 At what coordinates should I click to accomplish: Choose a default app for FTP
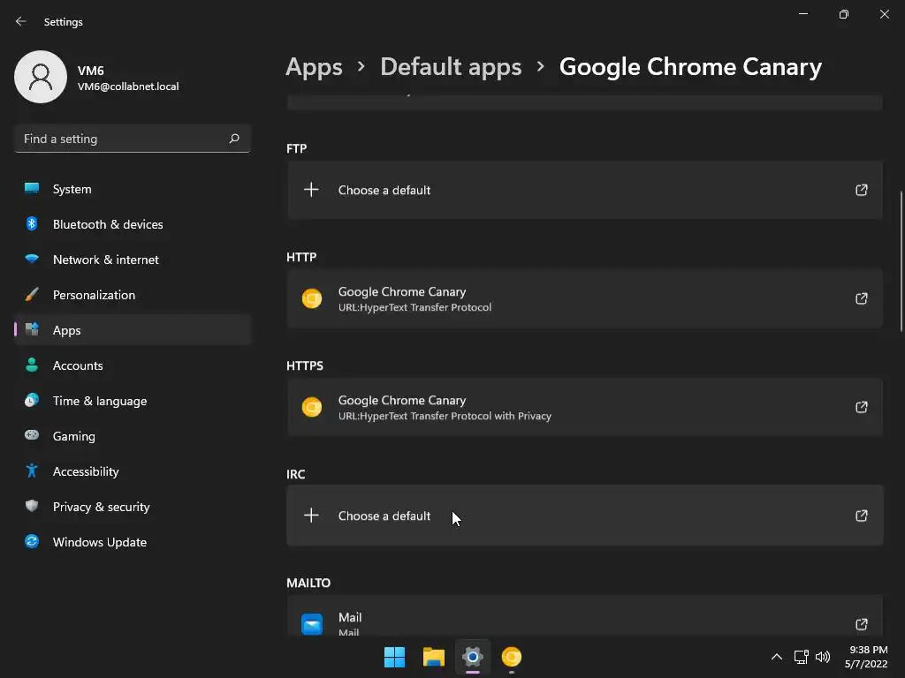[384, 190]
